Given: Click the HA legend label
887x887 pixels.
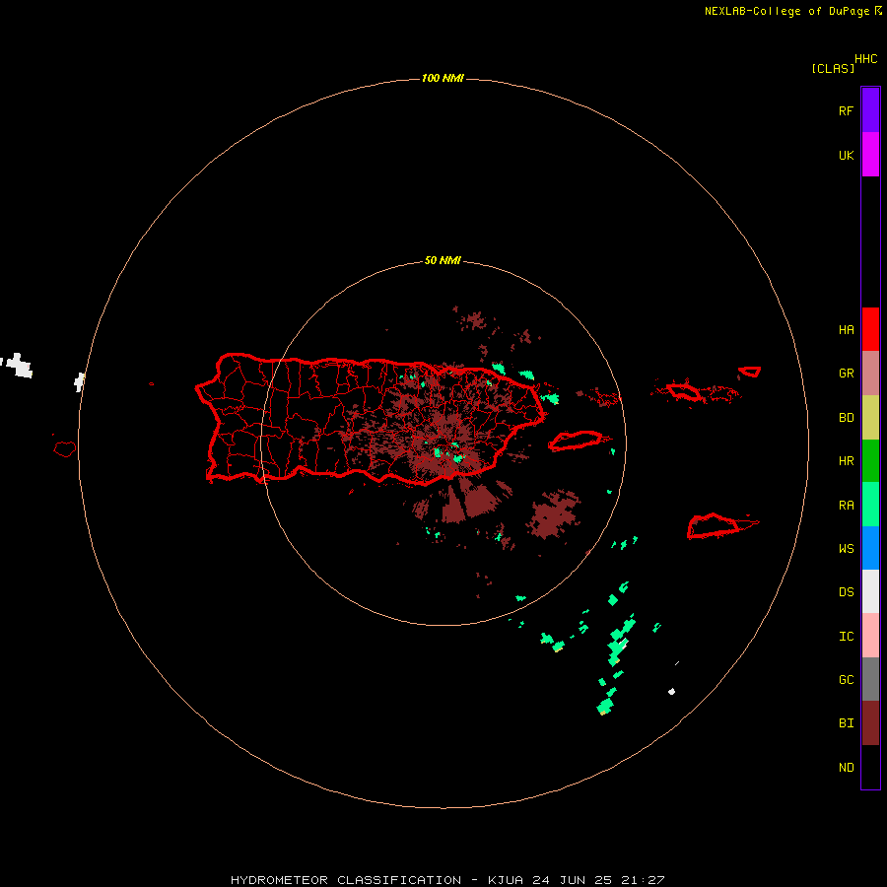Looking at the screenshot, I should pyautogui.click(x=846, y=330).
